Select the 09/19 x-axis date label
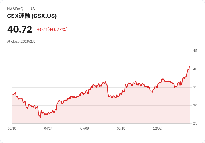 121,129
